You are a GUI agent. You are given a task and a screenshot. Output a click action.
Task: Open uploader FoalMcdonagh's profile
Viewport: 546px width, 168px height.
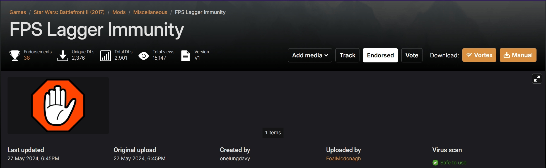pos(343,159)
